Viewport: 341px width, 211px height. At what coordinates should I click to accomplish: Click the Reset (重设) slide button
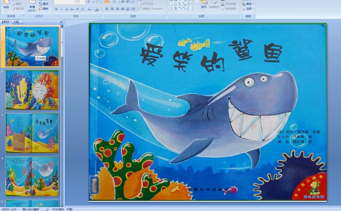43,4
